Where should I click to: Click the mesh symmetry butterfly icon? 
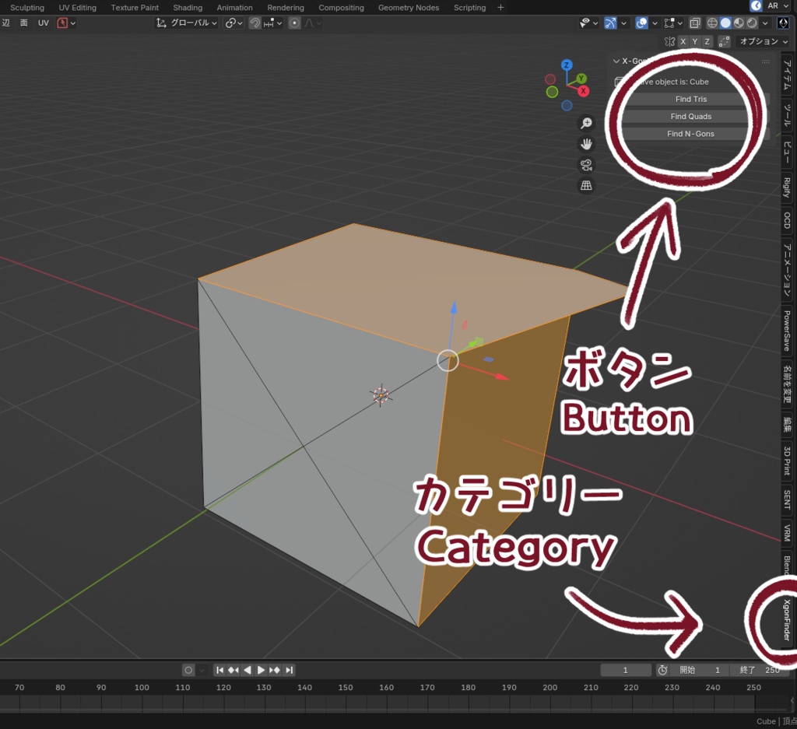point(669,42)
